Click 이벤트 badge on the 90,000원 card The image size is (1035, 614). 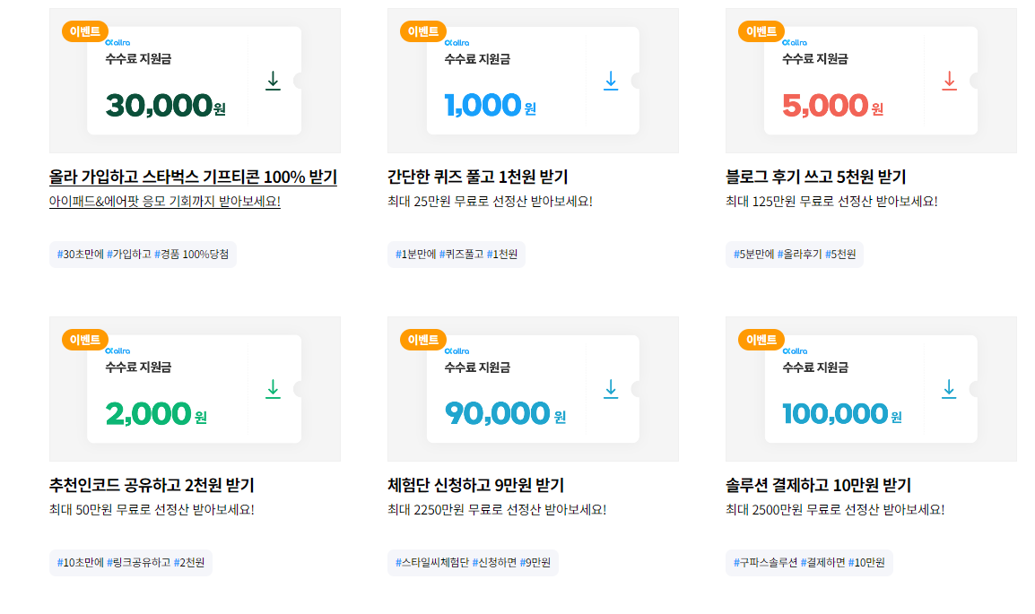pos(423,340)
